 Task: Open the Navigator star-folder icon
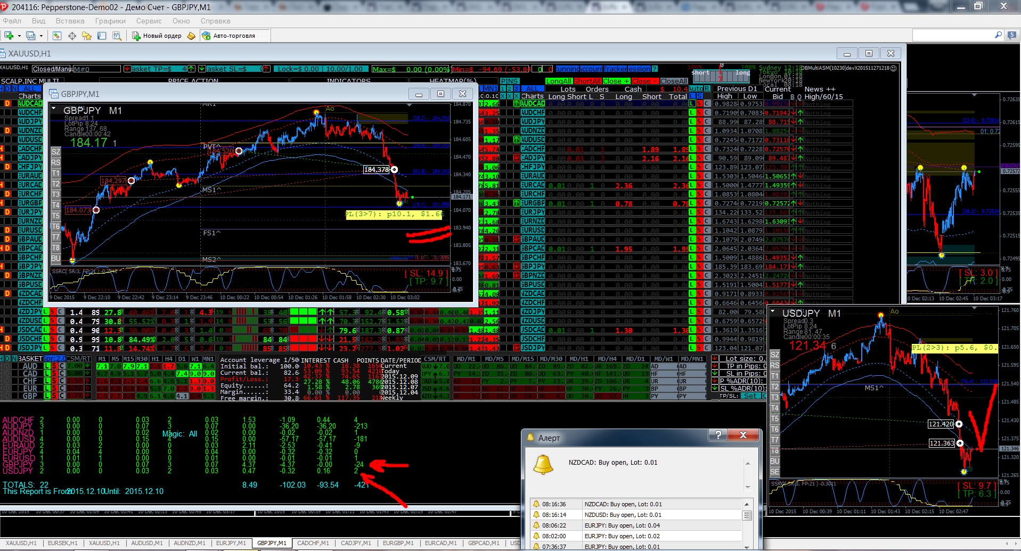click(87, 36)
